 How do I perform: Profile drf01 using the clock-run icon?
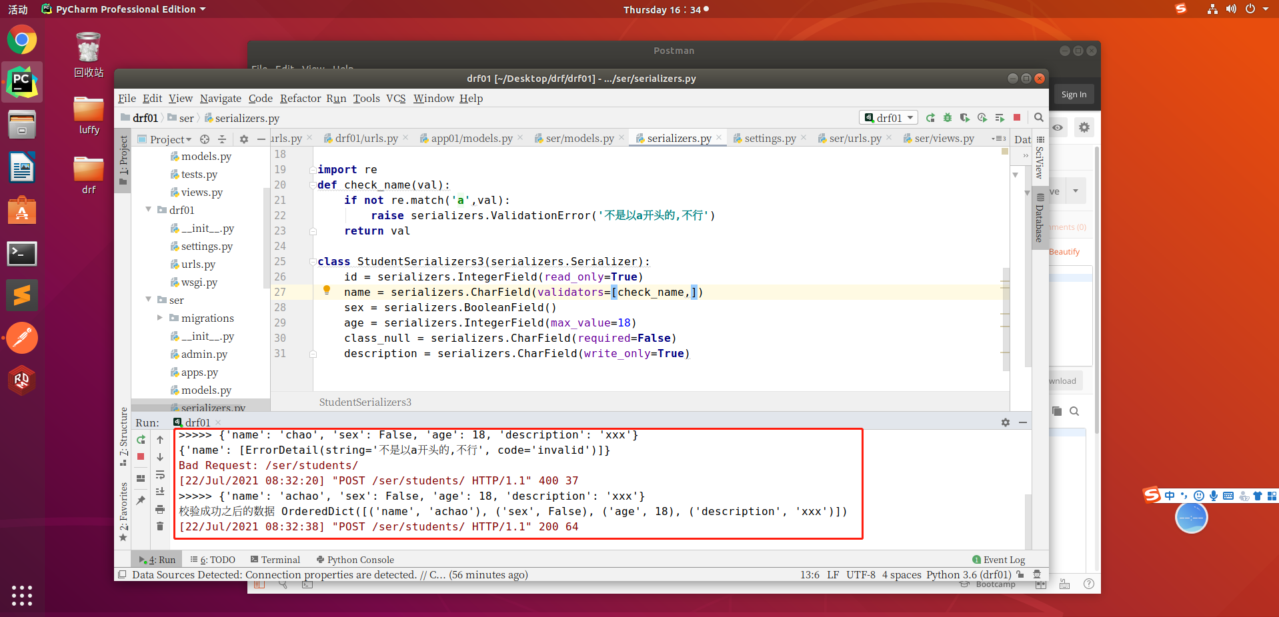coord(982,118)
